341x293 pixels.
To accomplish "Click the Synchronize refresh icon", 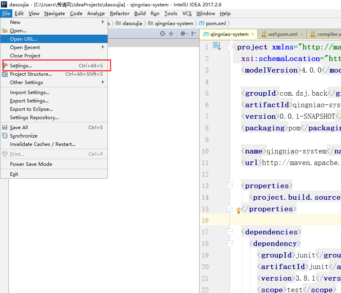I will pyautogui.click(x=5, y=136).
